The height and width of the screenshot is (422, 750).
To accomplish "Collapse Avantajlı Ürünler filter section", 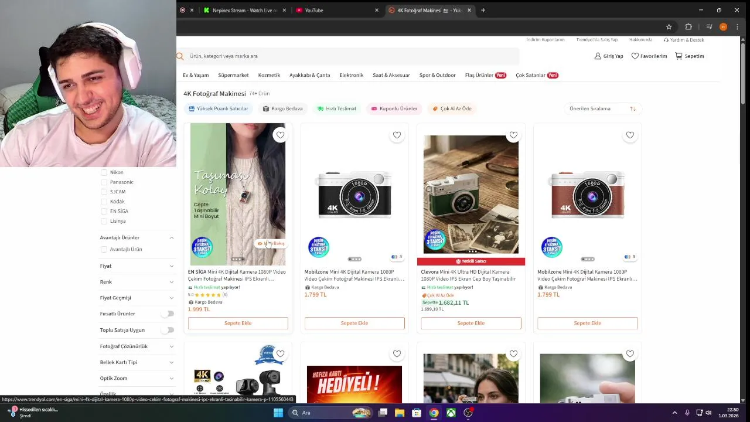I will point(171,237).
